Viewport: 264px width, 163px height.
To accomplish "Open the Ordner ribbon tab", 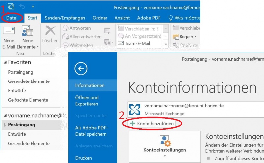I will tap(100, 18).
